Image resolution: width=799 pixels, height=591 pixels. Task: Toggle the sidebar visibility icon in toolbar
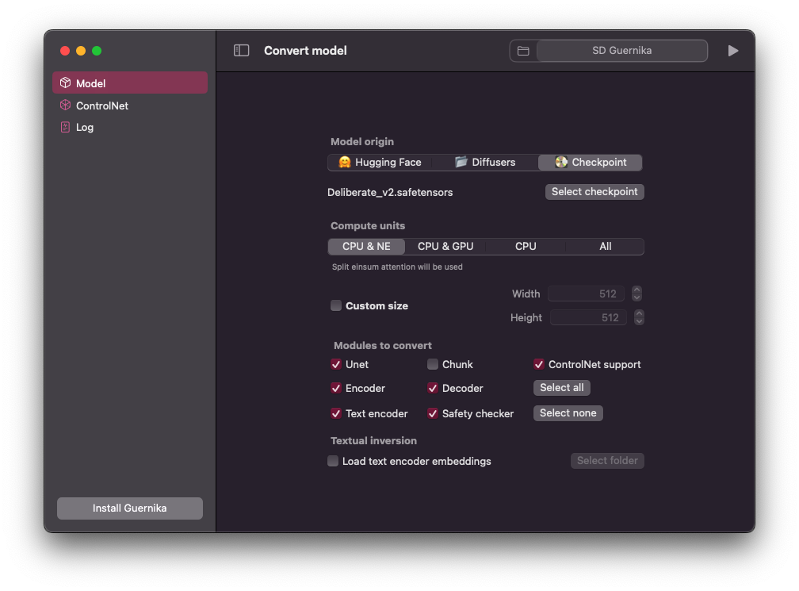click(x=240, y=50)
